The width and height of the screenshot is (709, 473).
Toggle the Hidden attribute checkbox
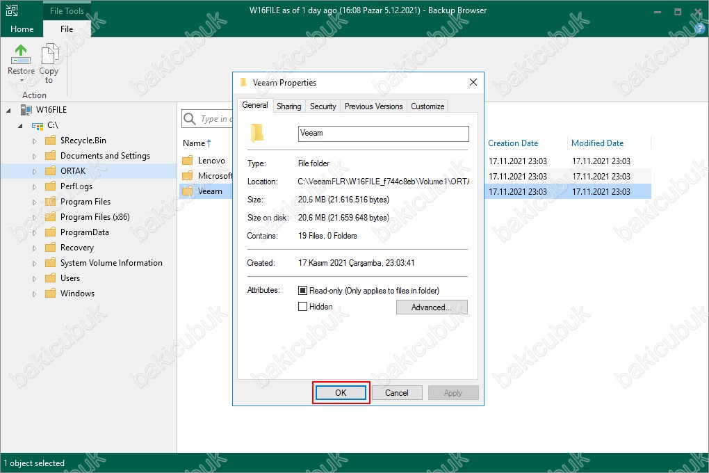point(302,307)
